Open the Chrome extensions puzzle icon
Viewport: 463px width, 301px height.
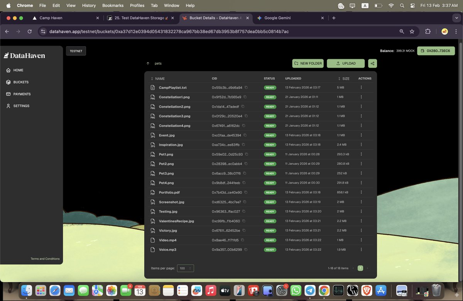coord(428,32)
